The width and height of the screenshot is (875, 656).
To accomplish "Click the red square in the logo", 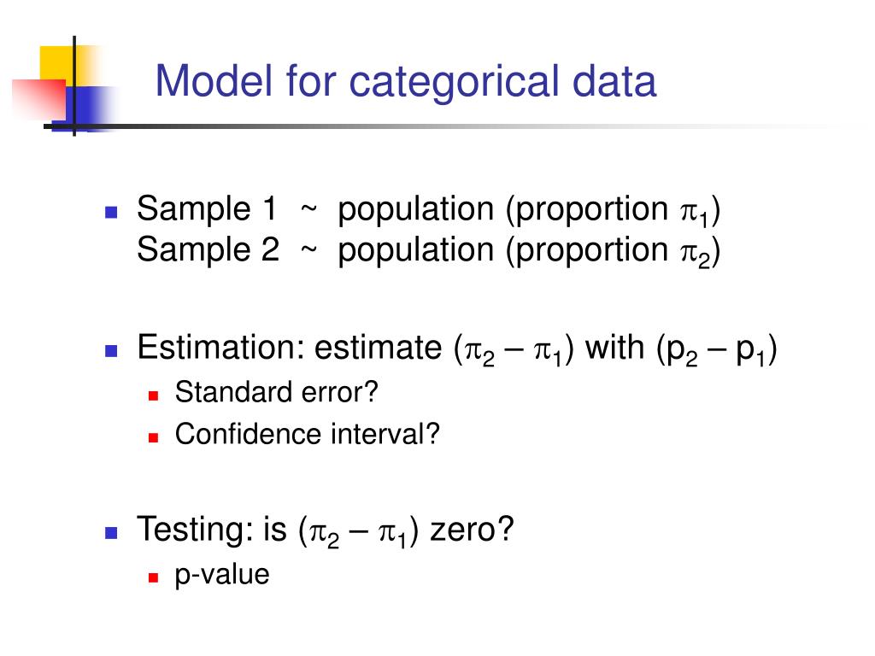I will [39, 99].
